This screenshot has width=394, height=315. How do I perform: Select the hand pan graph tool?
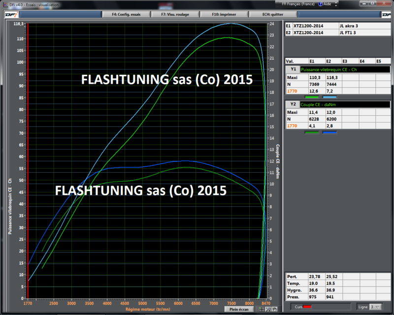pos(274,309)
